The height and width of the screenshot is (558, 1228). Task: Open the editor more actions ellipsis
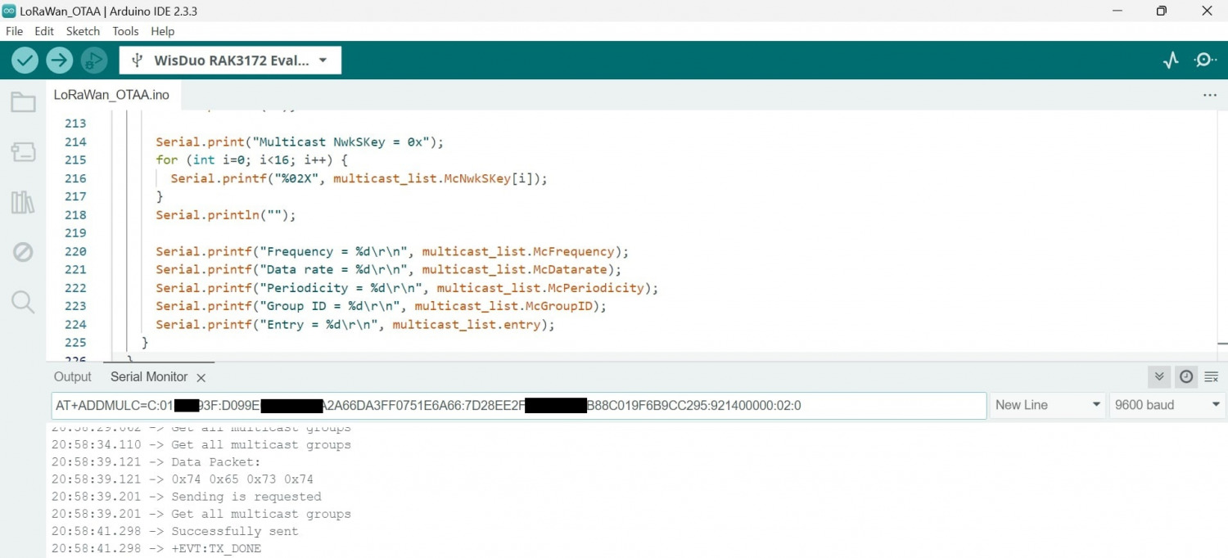click(1210, 95)
